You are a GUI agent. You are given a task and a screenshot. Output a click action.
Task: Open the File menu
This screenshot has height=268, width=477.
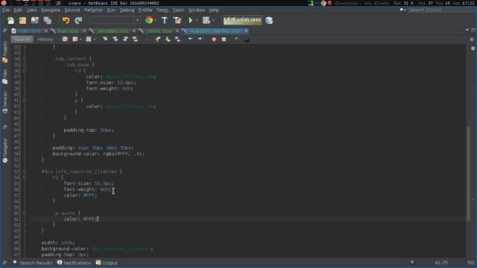[x=6, y=10]
